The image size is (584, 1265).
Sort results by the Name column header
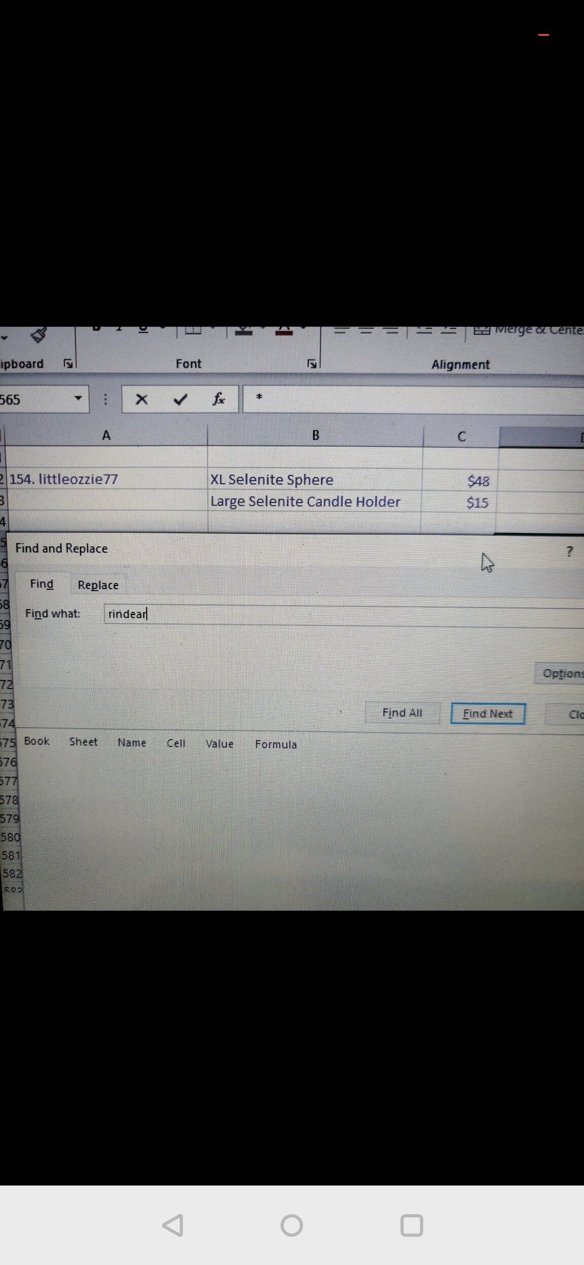point(132,743)
